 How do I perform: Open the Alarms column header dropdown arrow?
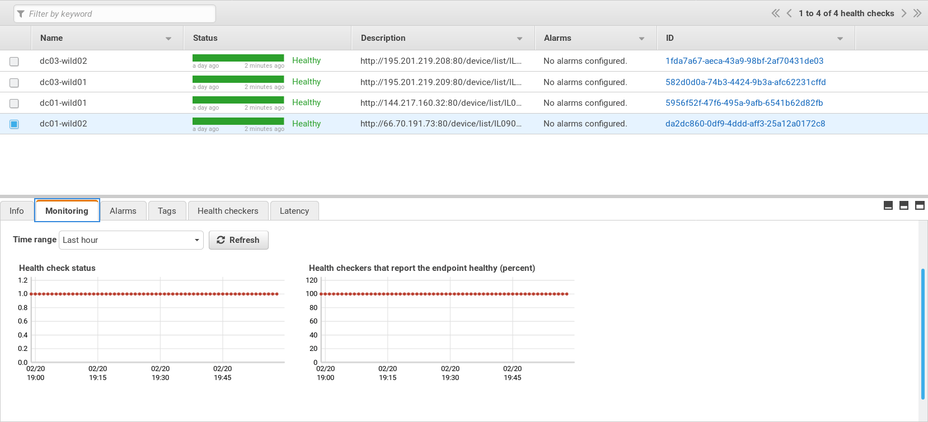coord(641,39)
